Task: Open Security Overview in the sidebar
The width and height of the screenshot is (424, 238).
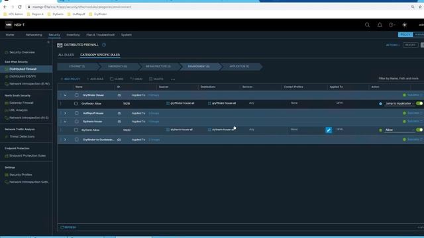Action: click(x=22, y=52)
